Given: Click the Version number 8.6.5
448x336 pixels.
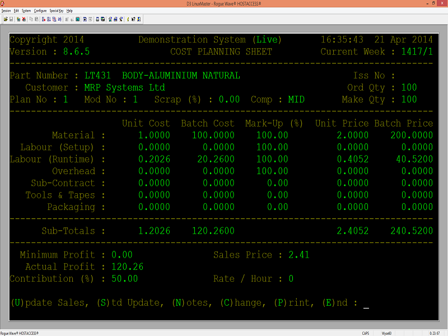Looking at the screenshot, I should [76, 52].
